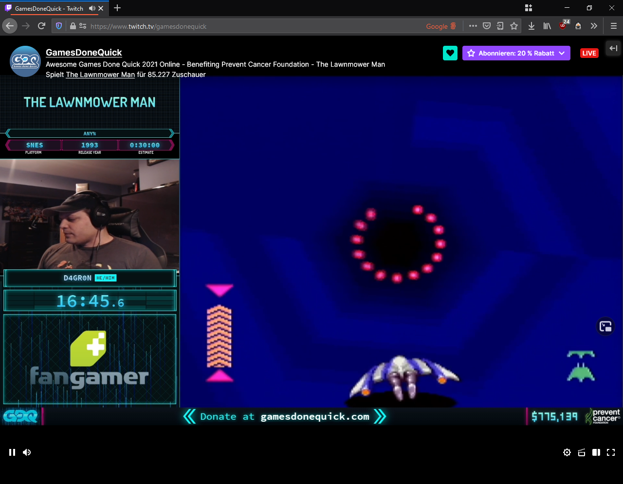Screen dimensions: 623x484
Task: Click the GDQ channel avatar
Action: 25,61
